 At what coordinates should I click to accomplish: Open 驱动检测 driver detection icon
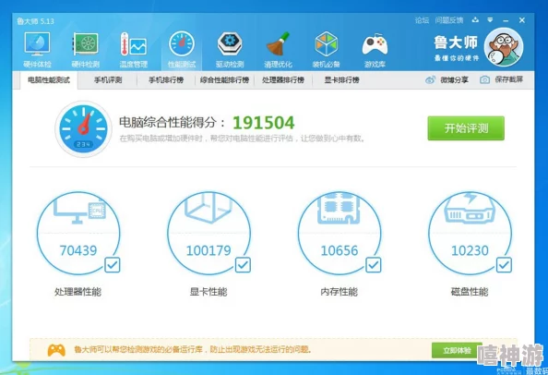click(230, 44)
